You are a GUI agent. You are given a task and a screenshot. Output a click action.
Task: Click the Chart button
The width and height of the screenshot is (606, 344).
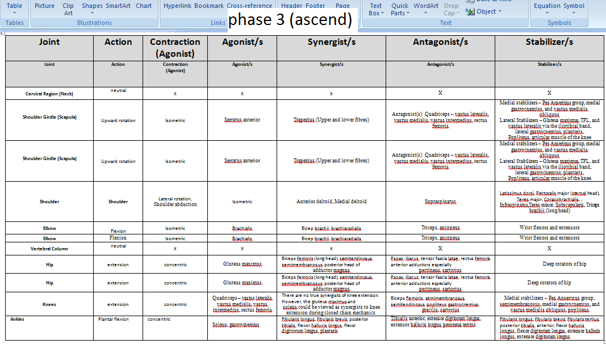coord(144,6)
